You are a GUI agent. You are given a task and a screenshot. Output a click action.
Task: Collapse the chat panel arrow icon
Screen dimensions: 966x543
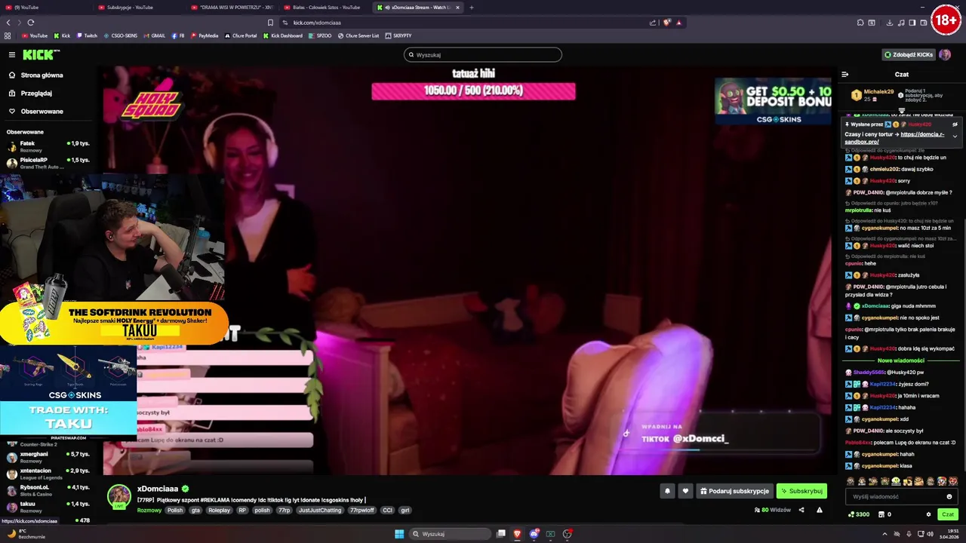pos(844,75)
